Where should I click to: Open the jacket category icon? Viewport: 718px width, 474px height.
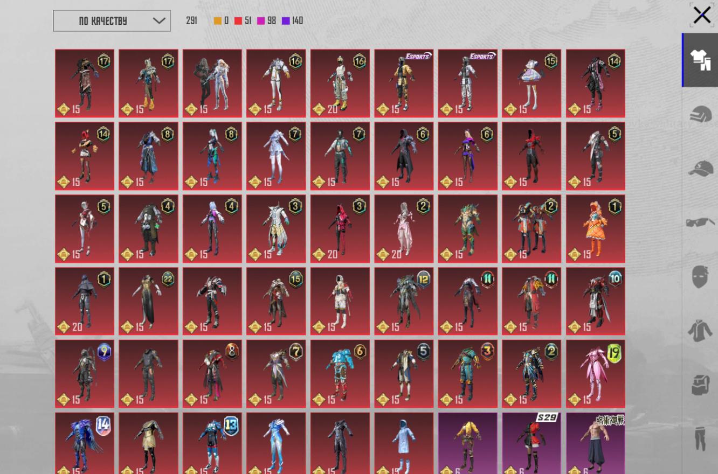pos(700,330)
